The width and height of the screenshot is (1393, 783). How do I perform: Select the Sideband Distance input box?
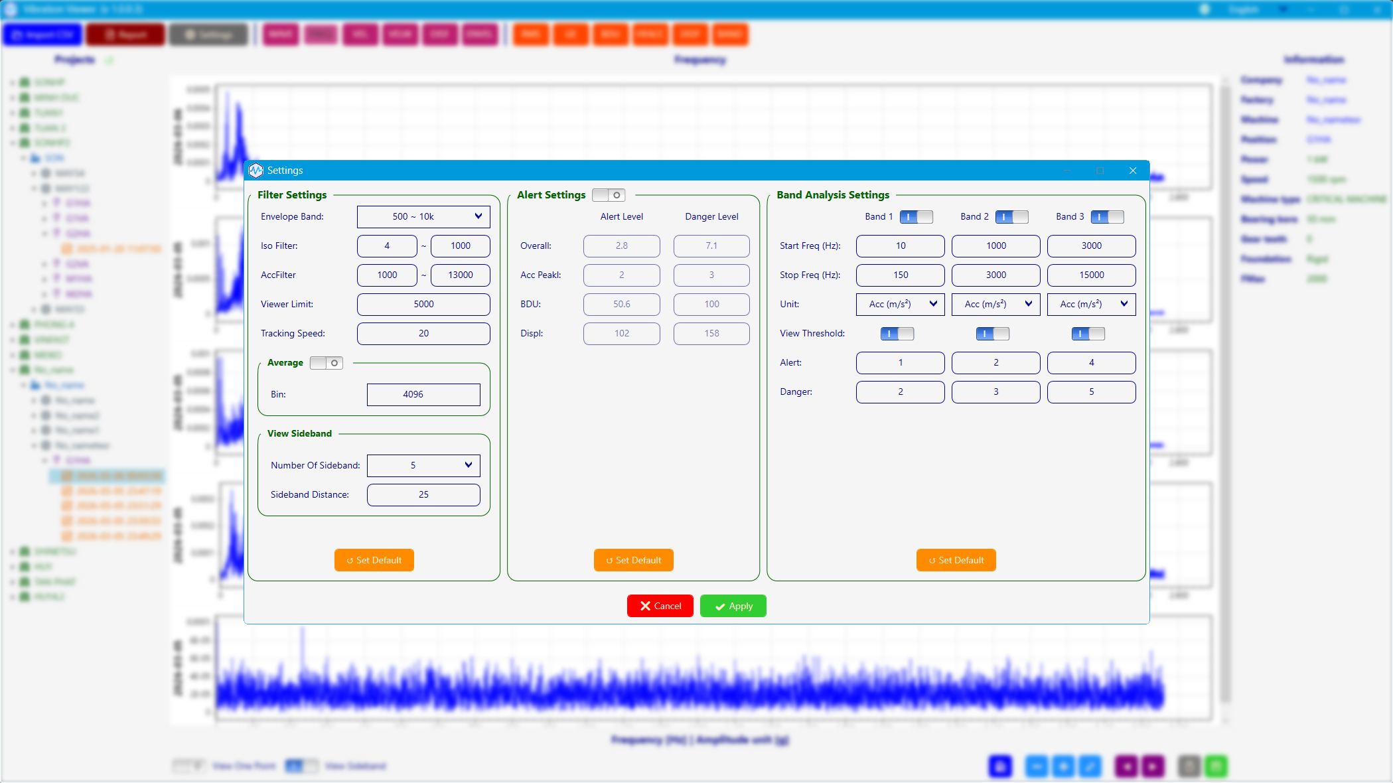tap(423, 494)
